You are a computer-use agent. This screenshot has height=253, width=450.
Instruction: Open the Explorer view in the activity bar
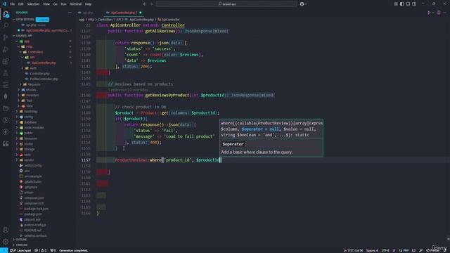[6, 14]
